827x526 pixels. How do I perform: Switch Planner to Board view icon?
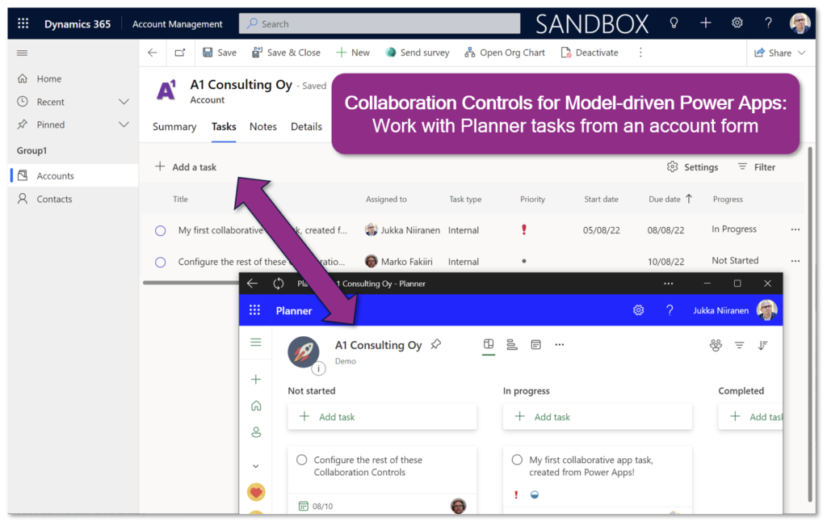point(489,344)
